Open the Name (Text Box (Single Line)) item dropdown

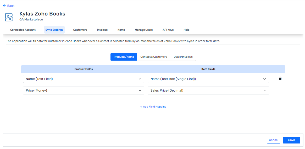pyautogui.click(x=208, y=79)
